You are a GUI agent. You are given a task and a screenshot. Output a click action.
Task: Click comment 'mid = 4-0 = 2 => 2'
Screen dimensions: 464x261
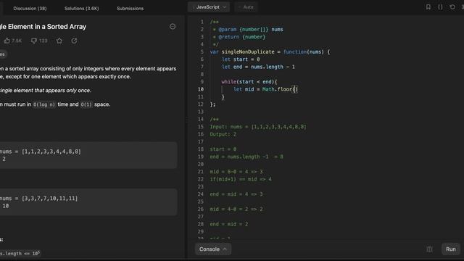(x=236, y=209)
